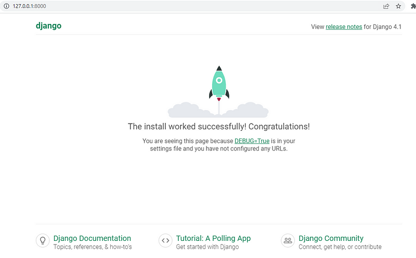This screenshot has height=258, width=416.
Task: Click the lightbulb Documentation icon
Action: 43,240
